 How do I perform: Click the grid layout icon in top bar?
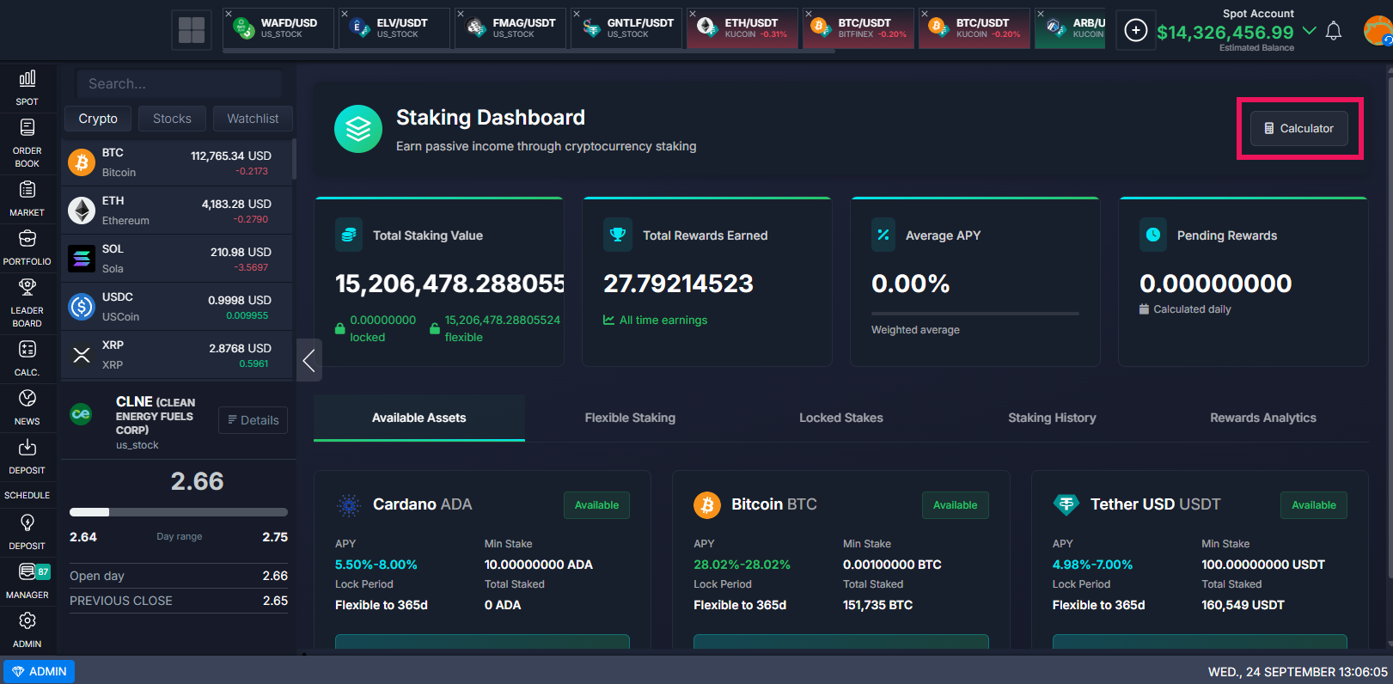coord(191,30)
